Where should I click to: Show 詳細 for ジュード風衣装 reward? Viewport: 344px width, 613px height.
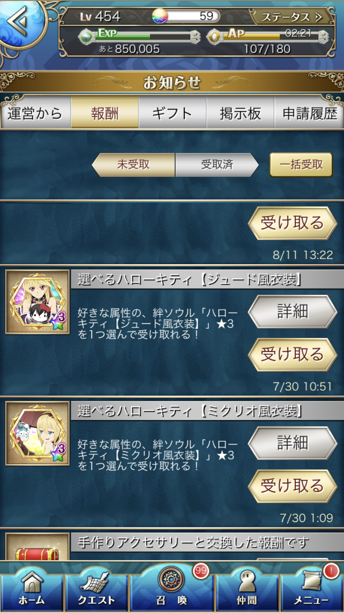[x=293, y=312]
